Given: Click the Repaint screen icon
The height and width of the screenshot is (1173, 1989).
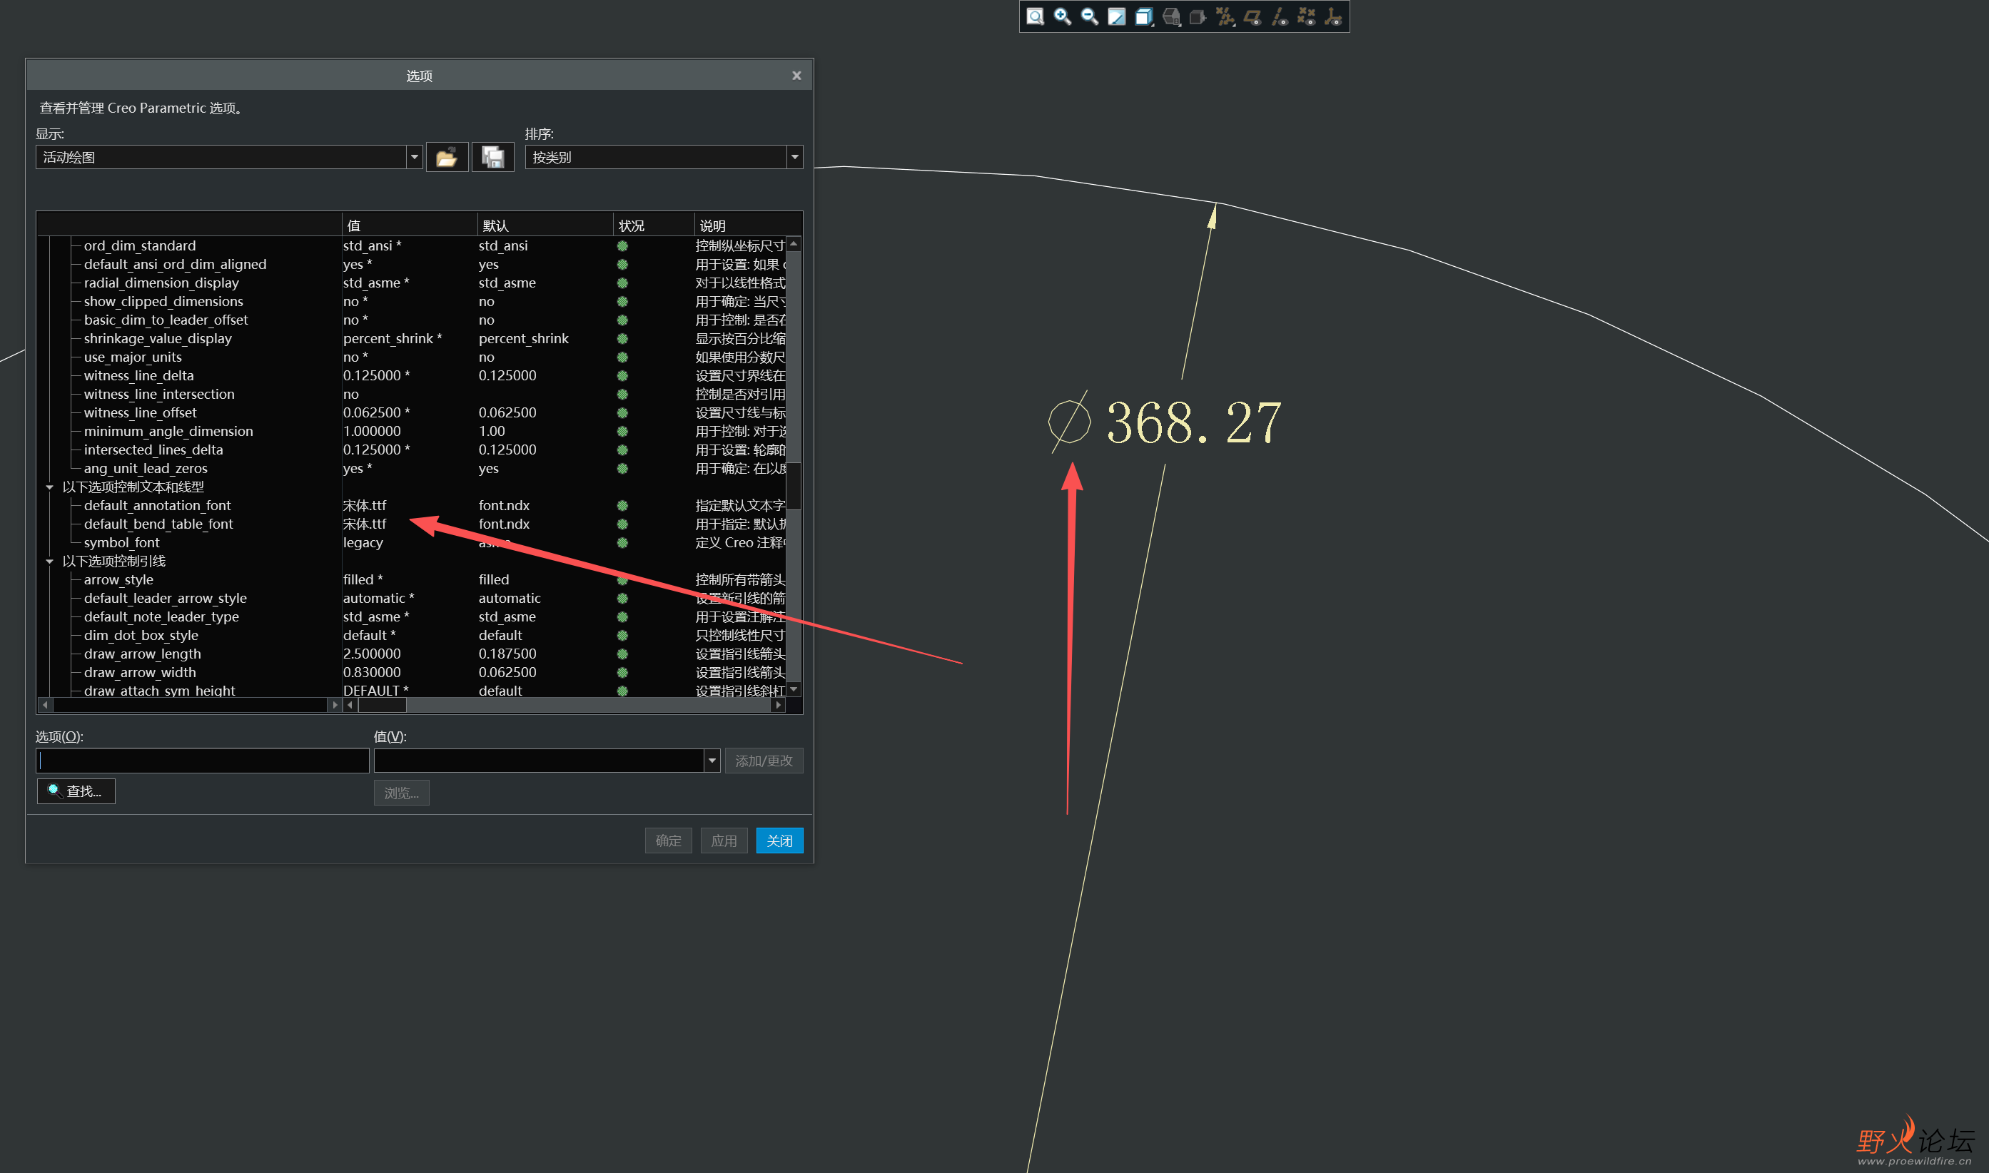Looking at the screenshot, I should pos(1116,16).
